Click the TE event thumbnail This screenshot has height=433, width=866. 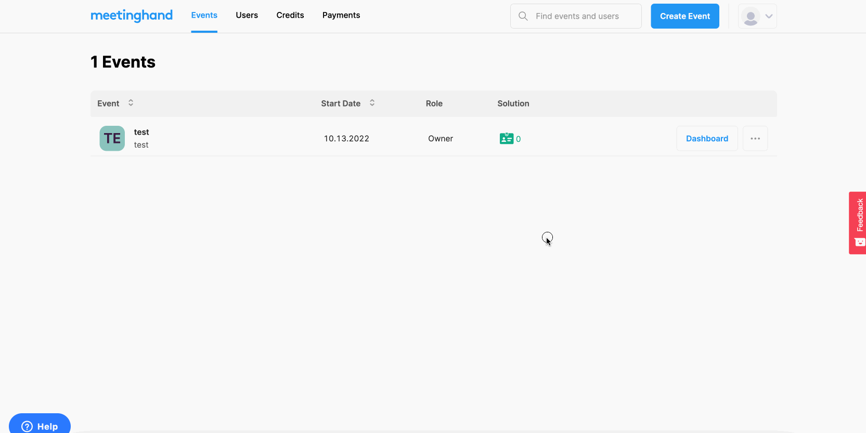click(x=112, y=138)
